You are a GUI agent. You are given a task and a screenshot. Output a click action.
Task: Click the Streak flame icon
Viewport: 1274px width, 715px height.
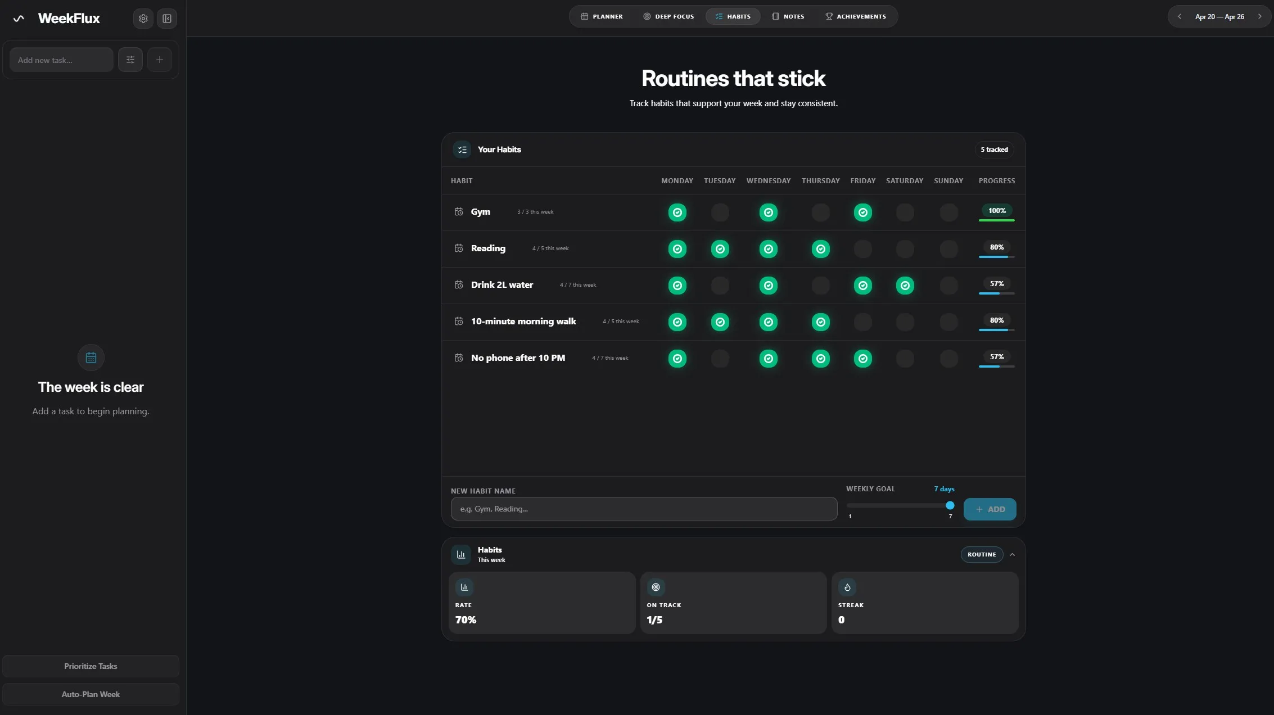848,587
